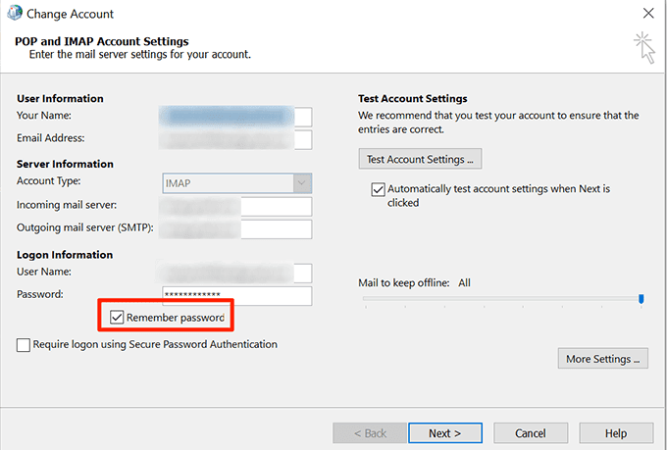Viewport: 667px width, 450px height.
Task: Enable Require logon using Secure Password Authentication
Action: point(24,345)
